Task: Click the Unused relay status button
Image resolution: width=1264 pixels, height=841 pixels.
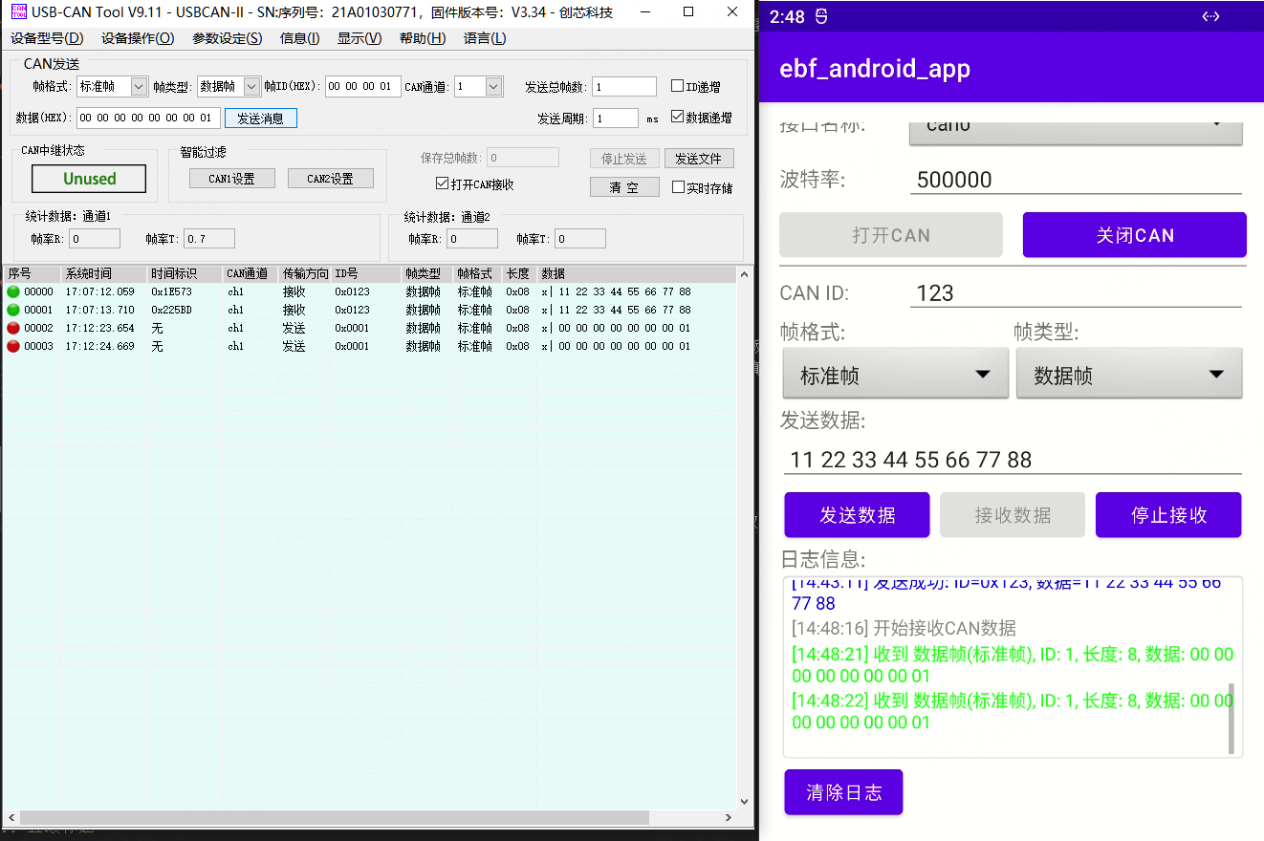Action: 89,179
